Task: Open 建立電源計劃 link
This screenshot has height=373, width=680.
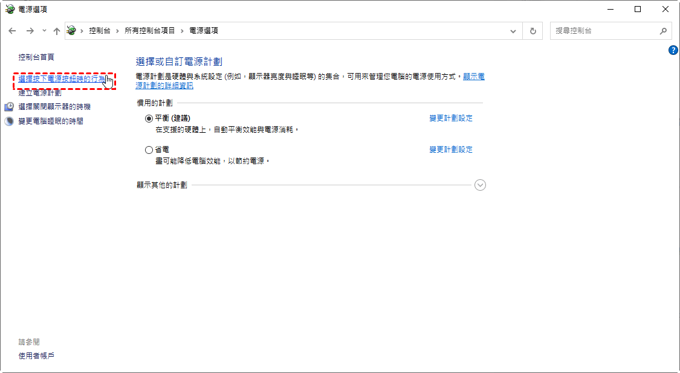Action: tap(40, 93)
